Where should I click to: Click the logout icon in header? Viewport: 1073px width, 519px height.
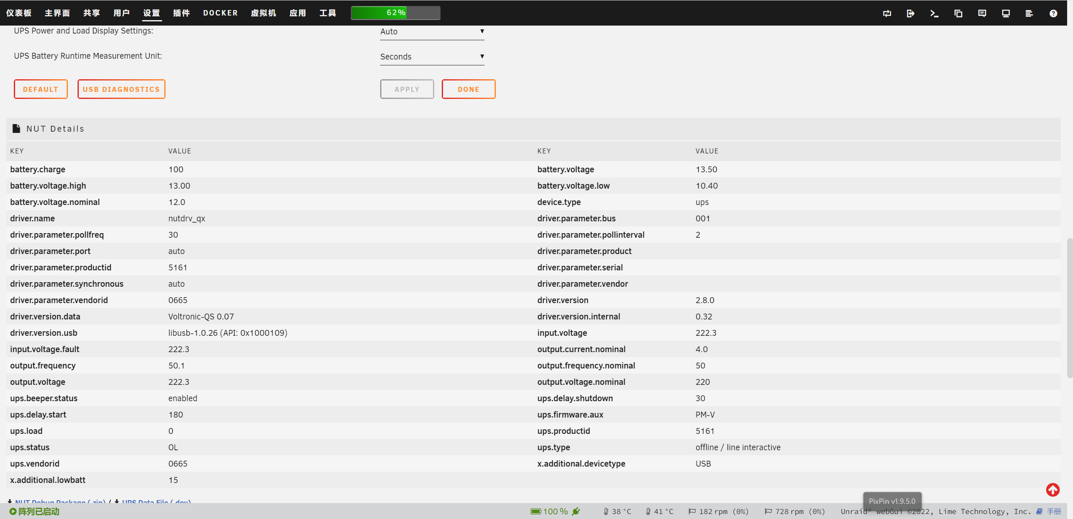tap(910, 13)
